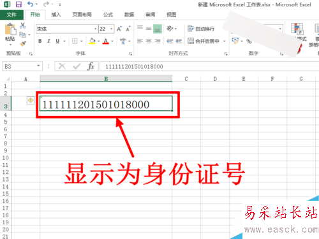The height and width of the screenshot is (239, 319).
Task: Click the Save icon in quick access toolbar
Action: tap(19, 4)
